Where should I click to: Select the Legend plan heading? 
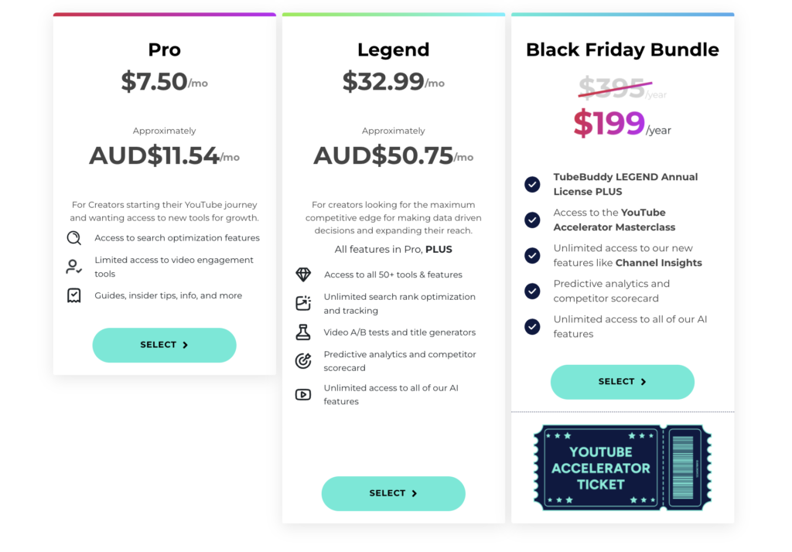(x=393, y=49)
